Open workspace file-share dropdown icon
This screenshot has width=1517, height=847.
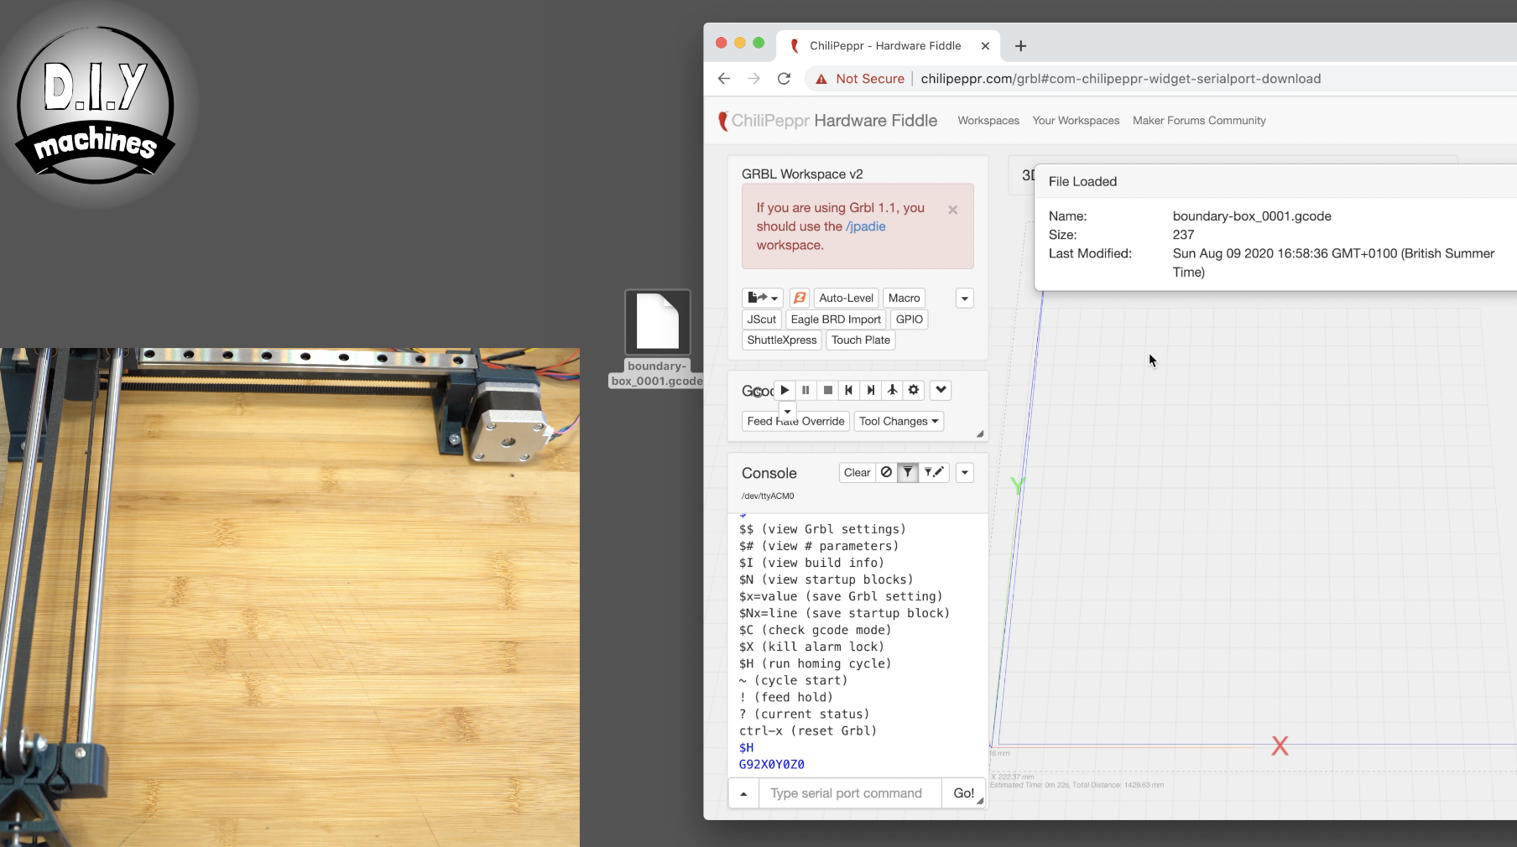[763, 298]
